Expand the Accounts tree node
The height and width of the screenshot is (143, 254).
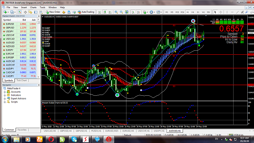(x=5, y=92)
